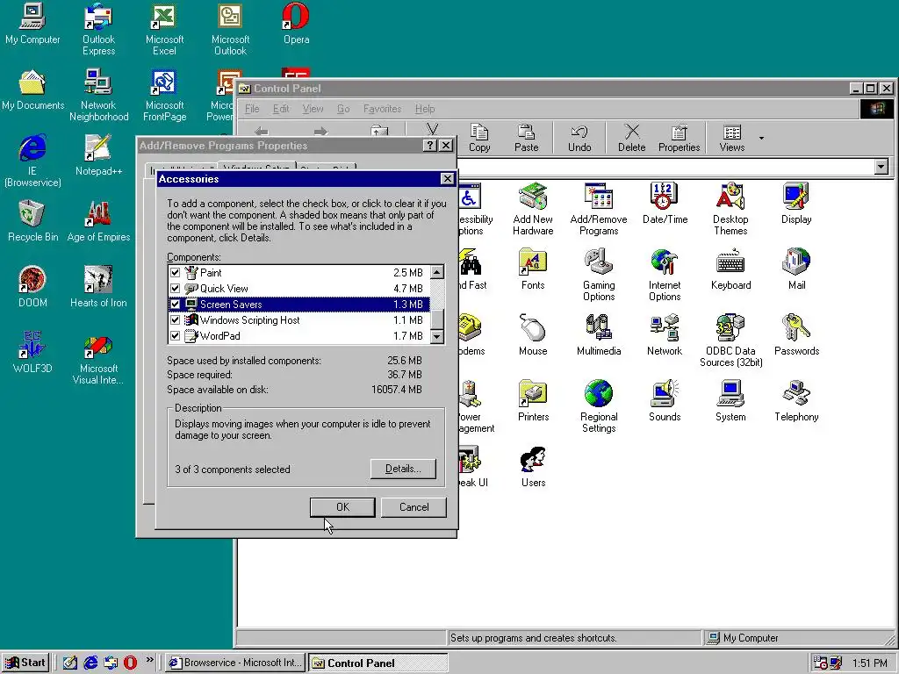
Task: Select the WOLF3D desktop shortcut
Action: click(x=32, y=352)
